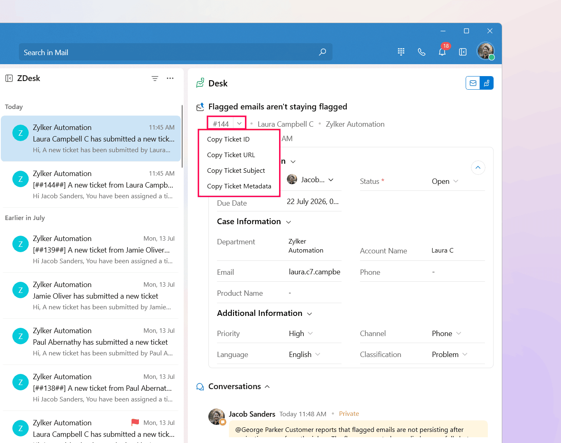
Task: Choose Copy Ticket Metadata option
Action: [239, 186]
